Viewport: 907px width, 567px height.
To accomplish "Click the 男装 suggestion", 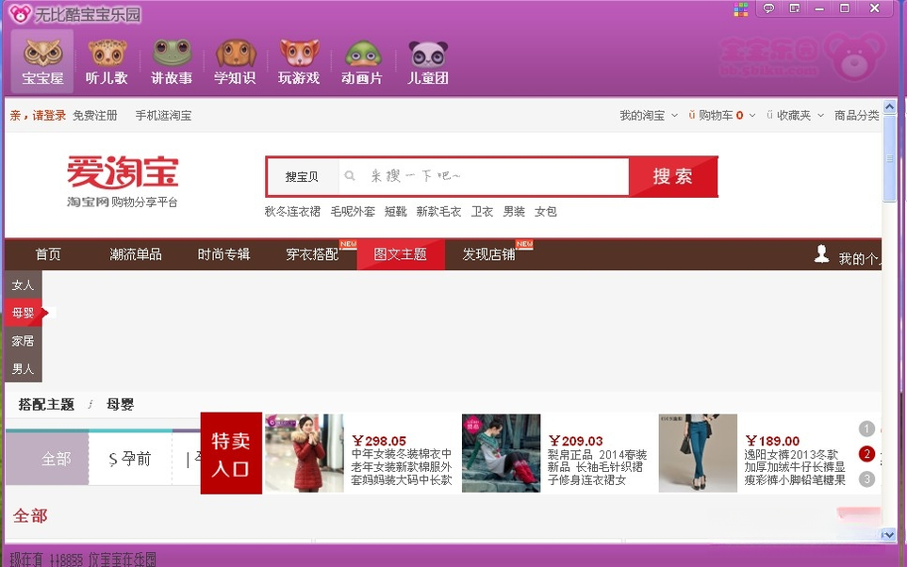I will (x=514, y=212).
